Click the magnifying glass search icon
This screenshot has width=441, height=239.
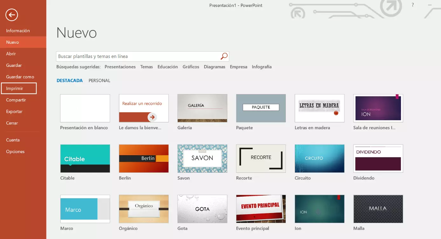[224, 56]
